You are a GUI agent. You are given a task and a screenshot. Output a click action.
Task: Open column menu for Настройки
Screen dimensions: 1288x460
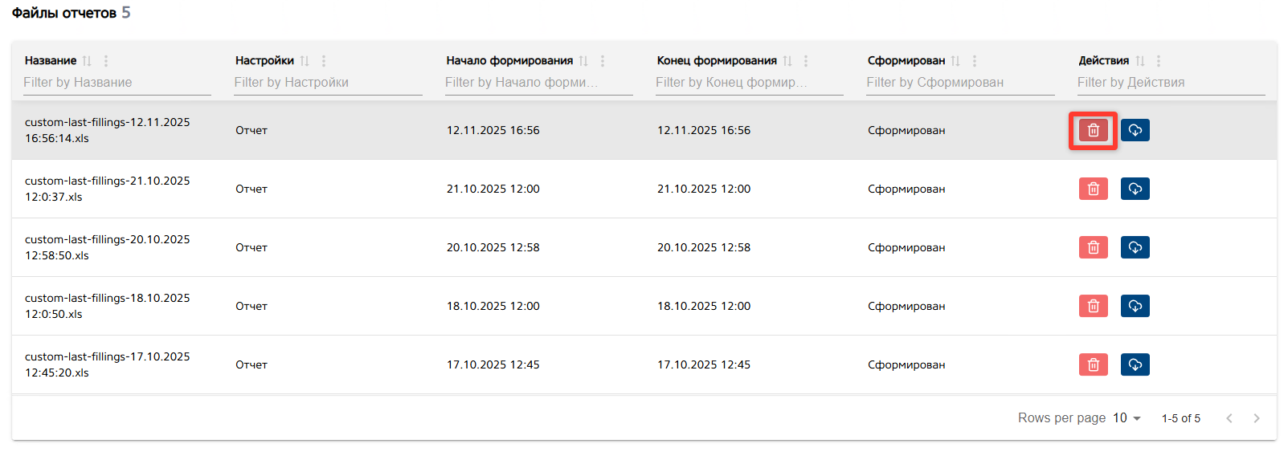point(324,61)
